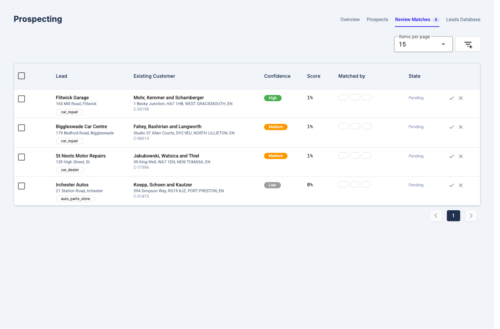Click the Low confidence badge
Viewport: 500px width, 329px height.
click(272, 185)
